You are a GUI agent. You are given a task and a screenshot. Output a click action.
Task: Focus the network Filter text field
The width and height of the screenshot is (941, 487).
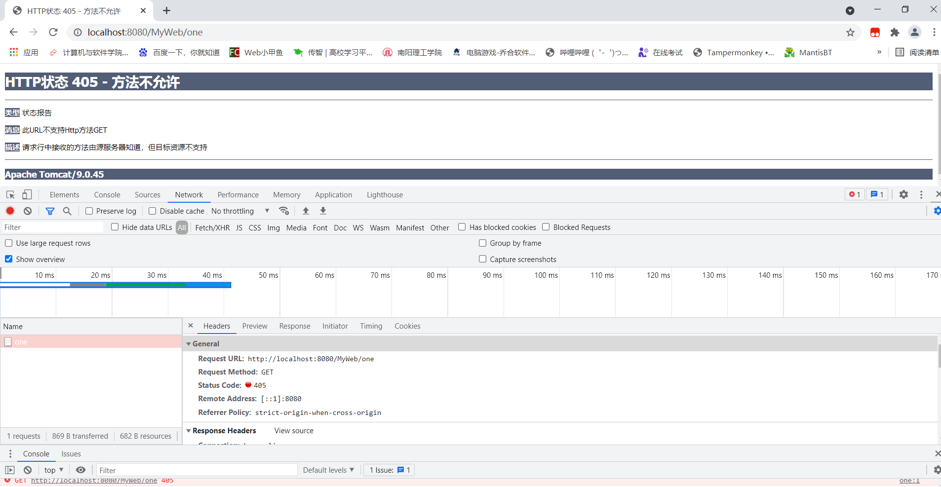52,227
